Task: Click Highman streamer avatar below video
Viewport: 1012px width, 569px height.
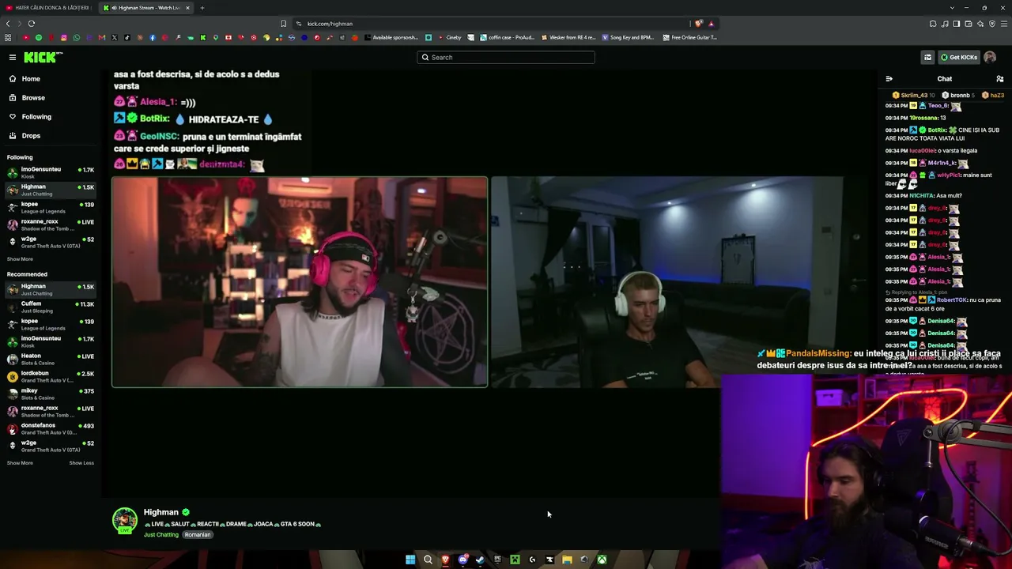Action: [x=124, y=520]
